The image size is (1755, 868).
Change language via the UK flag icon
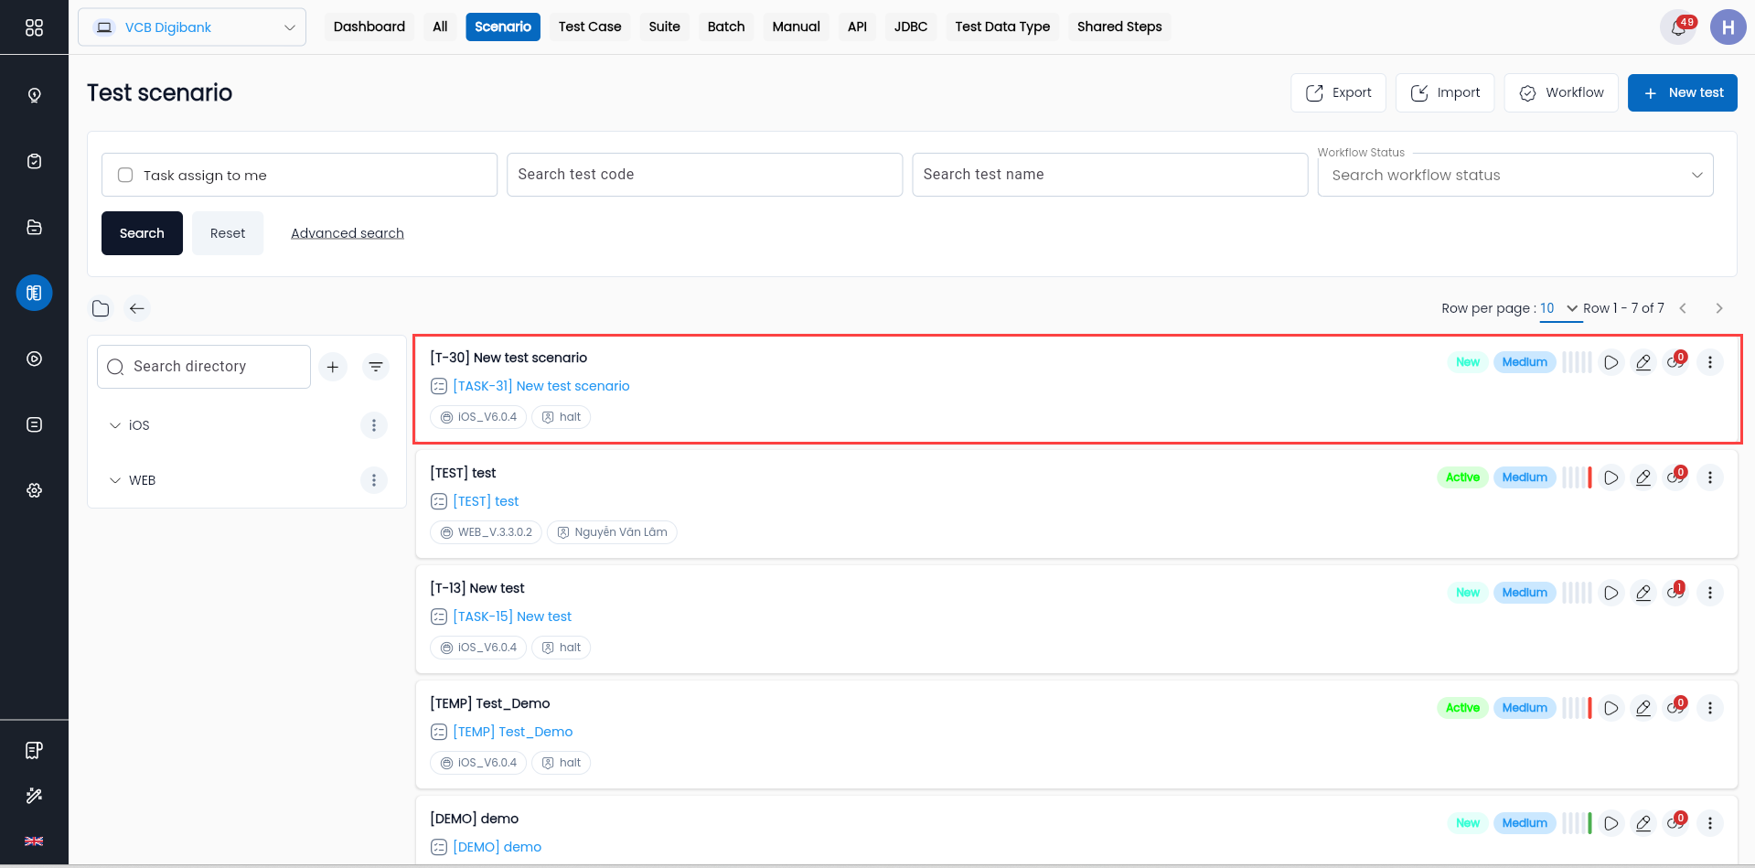tap(34, 841)
